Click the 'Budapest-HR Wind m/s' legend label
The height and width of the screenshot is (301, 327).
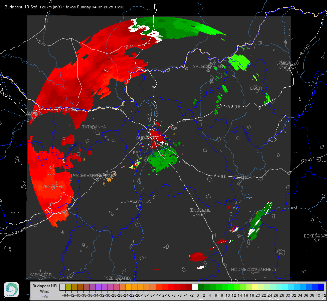tap(44, 291)
